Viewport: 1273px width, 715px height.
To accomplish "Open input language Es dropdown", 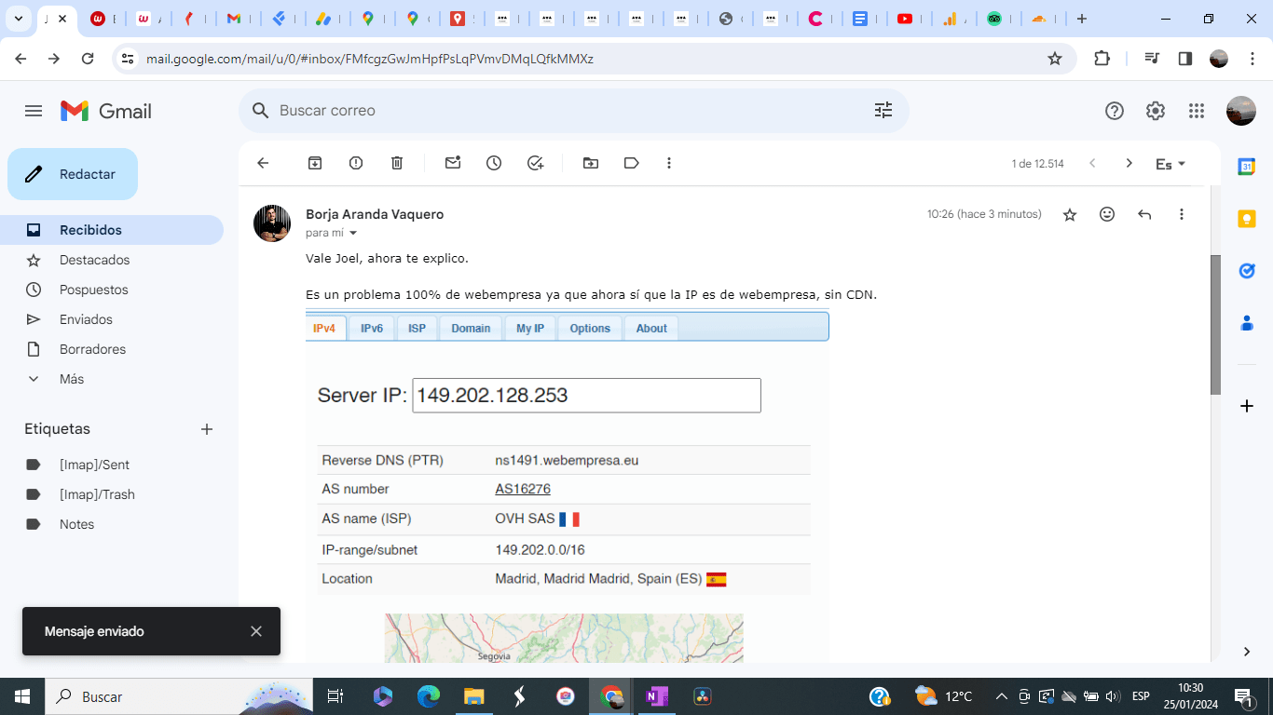I will click(1170, 164).
